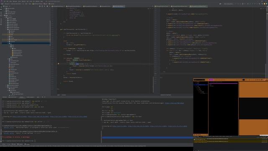The width and height of the screenshot is (268, 151).
Task: Click the red '2 problems' summary line
Action: [x=16, y=137]
